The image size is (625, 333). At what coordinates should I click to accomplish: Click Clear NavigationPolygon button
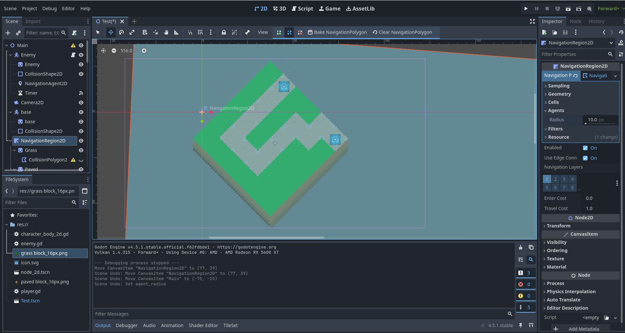pos(402,32)
